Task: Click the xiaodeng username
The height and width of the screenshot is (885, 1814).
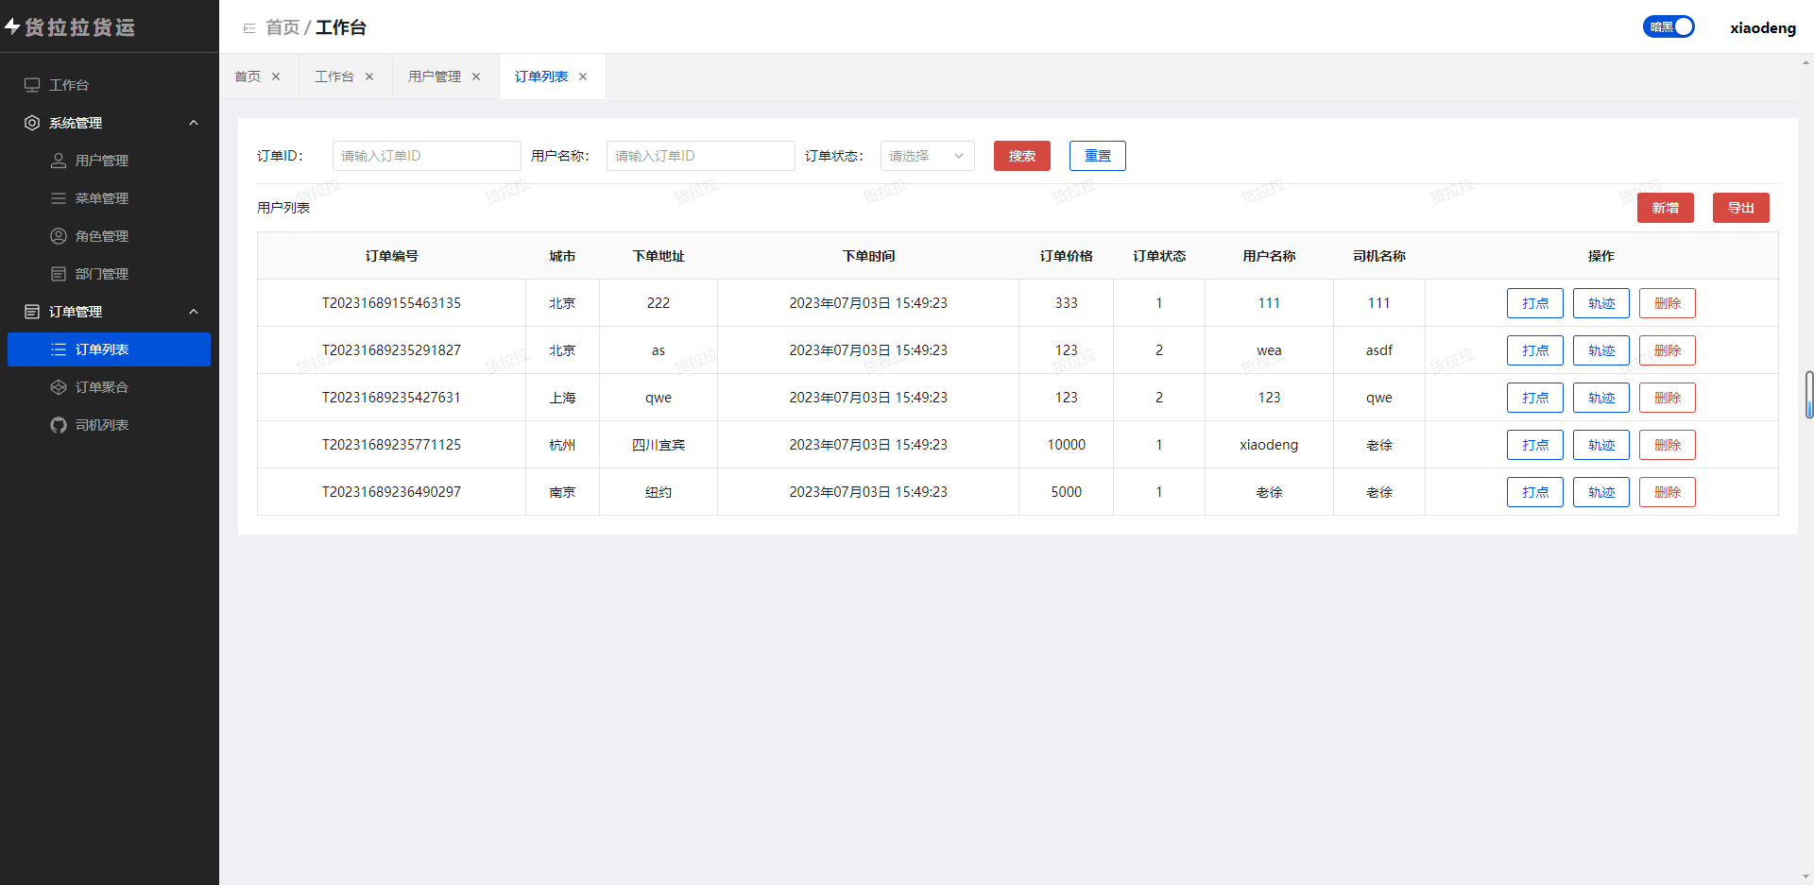Action: pos(1763,27)
